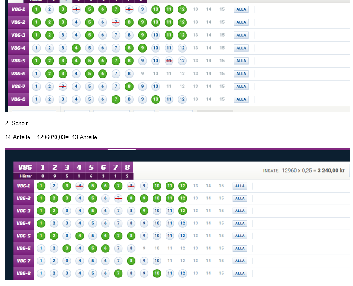Lower coupon: select horse 8 in V86-4
The height and width of the screenshot is (286, 353).
(131, 223)
